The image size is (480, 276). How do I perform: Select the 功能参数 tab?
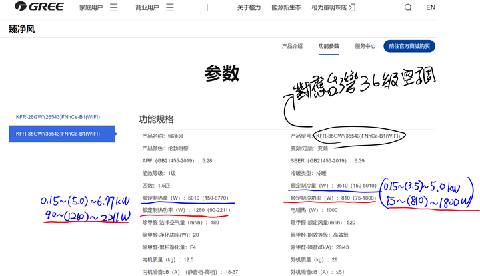(329, 46)
